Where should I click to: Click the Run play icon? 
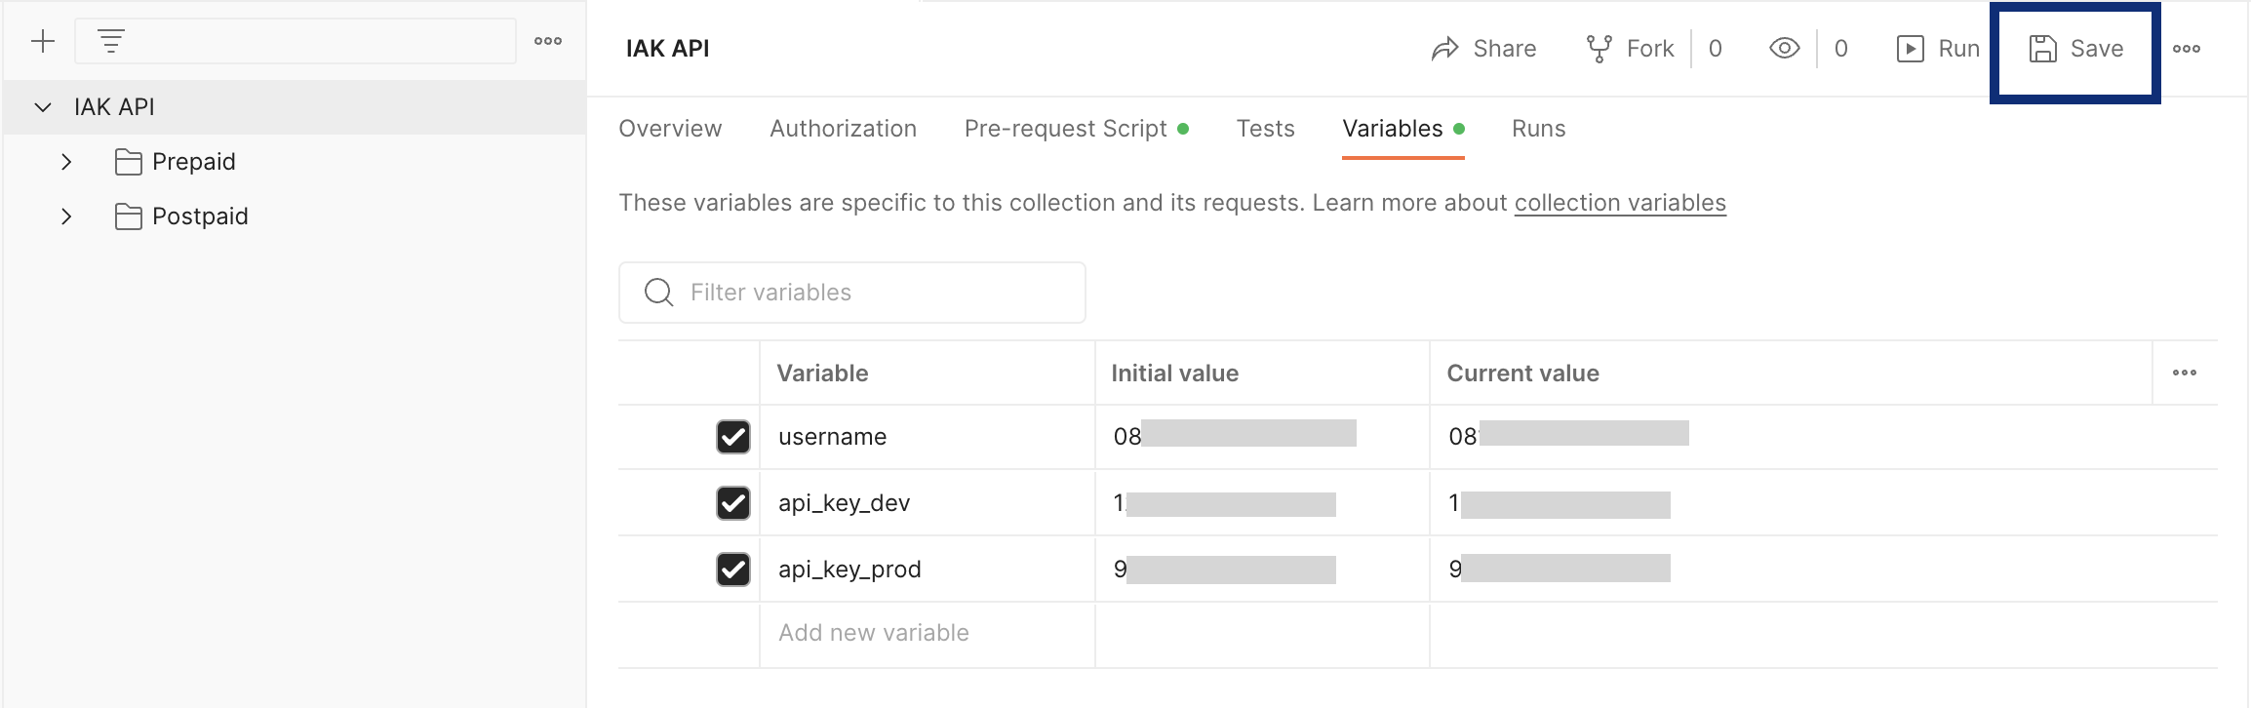(x=1910, y=49)
